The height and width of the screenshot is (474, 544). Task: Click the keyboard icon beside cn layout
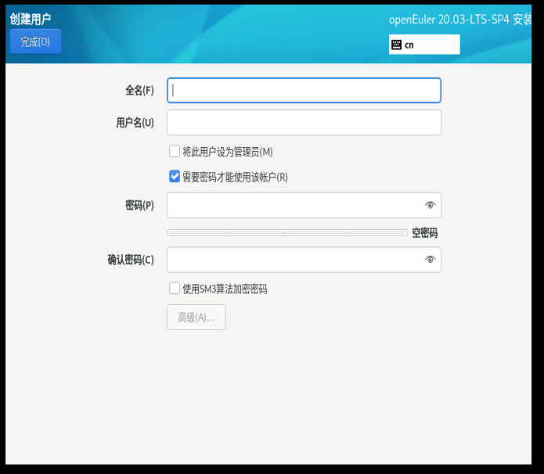pos(397,45)
